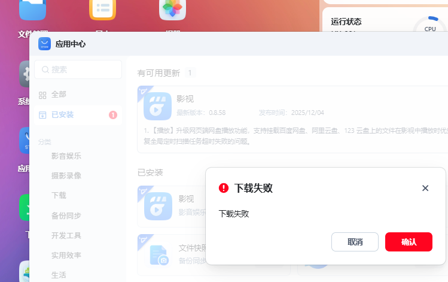Select the 影音娱乐 category
448x282 pixels.
[66, 156]
